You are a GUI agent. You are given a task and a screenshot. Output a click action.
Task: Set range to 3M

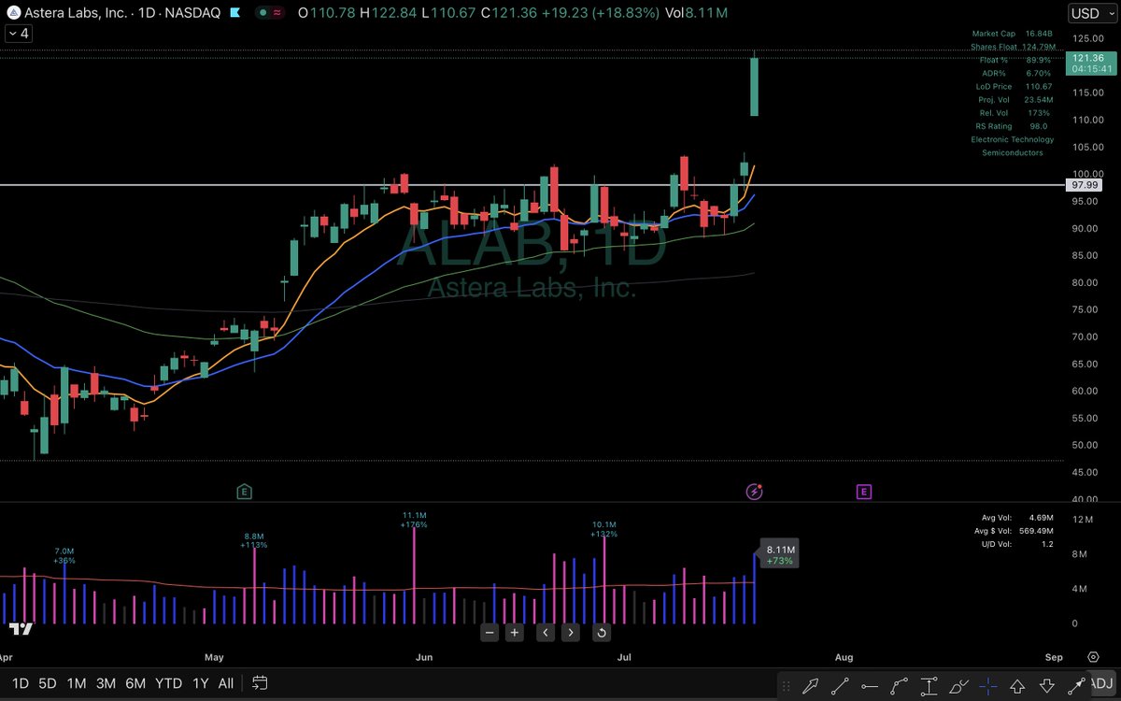[106, 683]
